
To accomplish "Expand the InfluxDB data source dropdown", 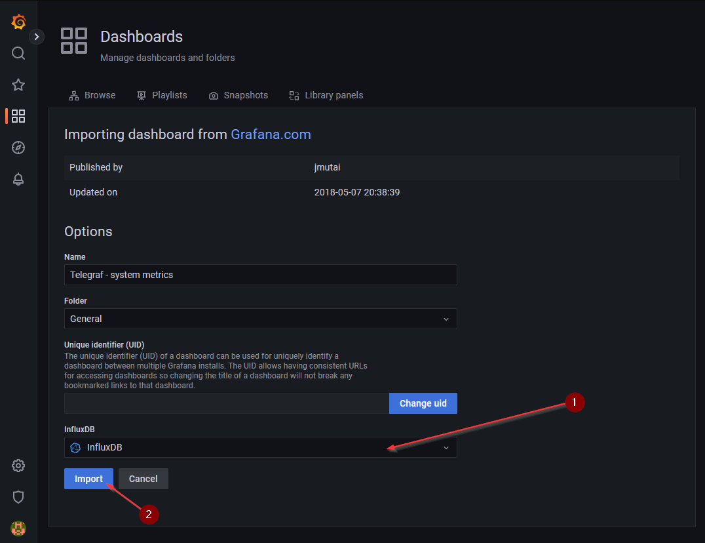I will click(260, 447).
